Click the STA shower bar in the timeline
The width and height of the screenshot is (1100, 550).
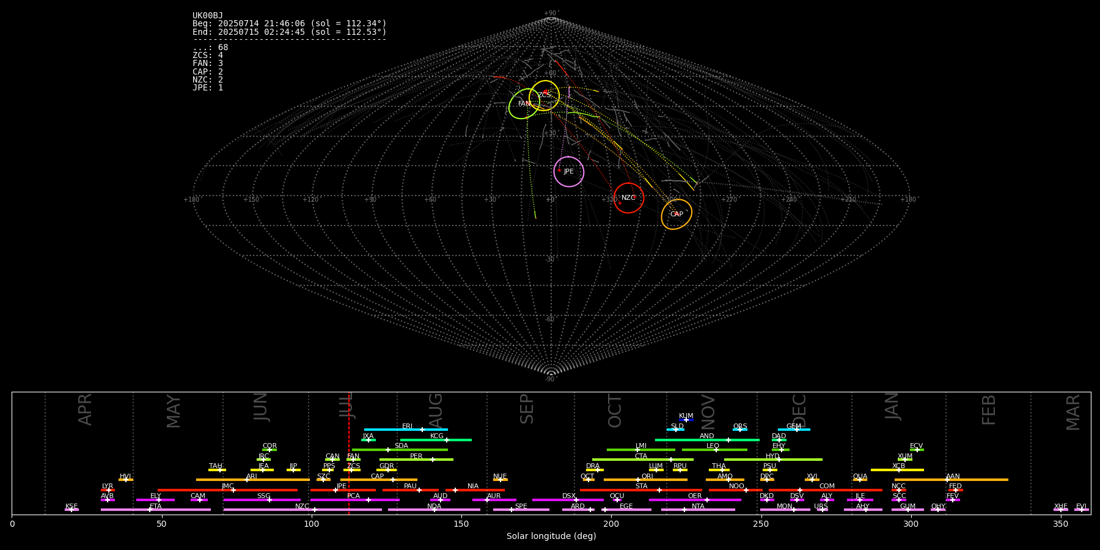click(x=641, y=490)
